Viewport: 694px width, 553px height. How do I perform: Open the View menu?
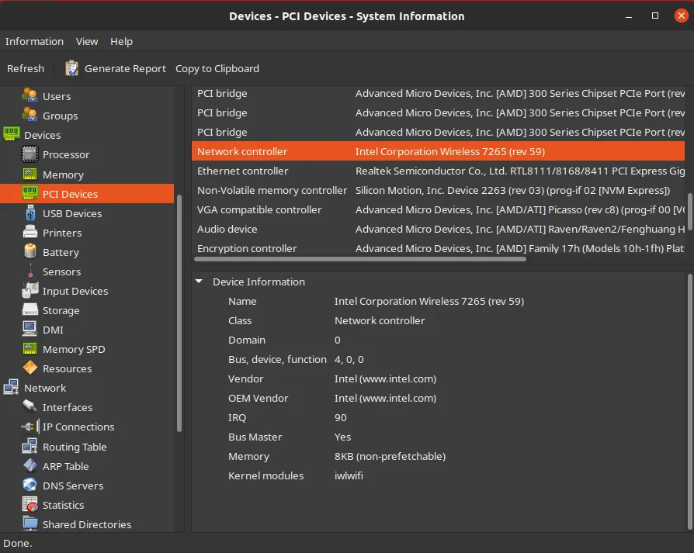coord(87,41)
